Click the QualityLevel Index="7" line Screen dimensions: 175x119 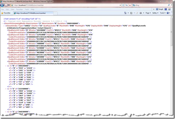click(x=49, y=61)
